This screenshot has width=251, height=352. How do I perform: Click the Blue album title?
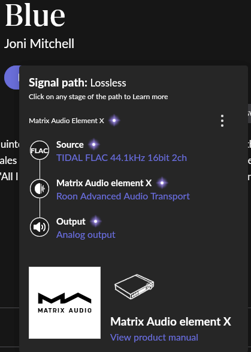coord(35,16)
